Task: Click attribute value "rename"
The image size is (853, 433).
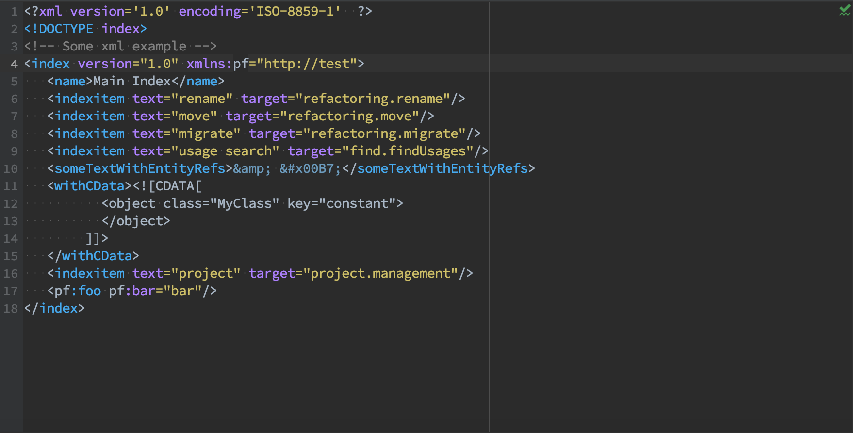Action: tap(202, 99)
